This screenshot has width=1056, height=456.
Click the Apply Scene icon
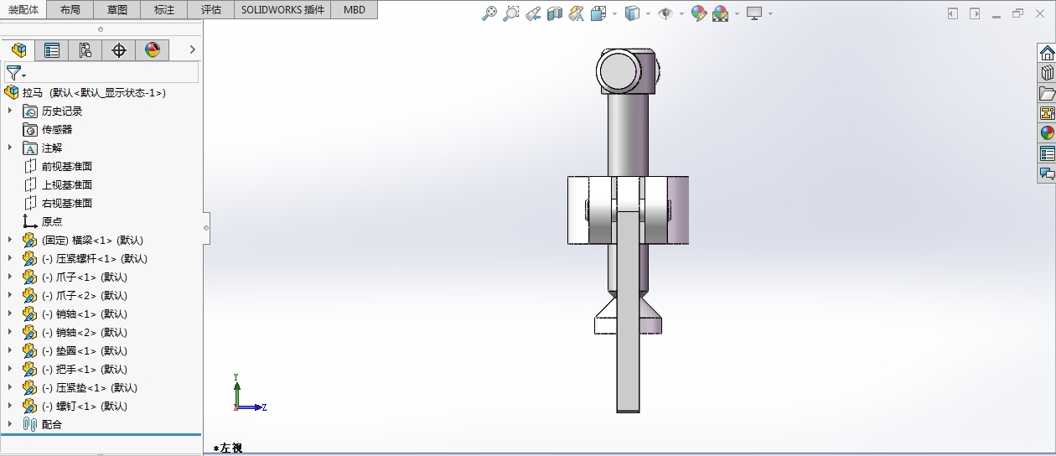coord(721,13)
